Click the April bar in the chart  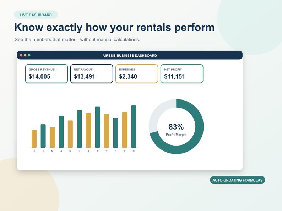point(61,132)
